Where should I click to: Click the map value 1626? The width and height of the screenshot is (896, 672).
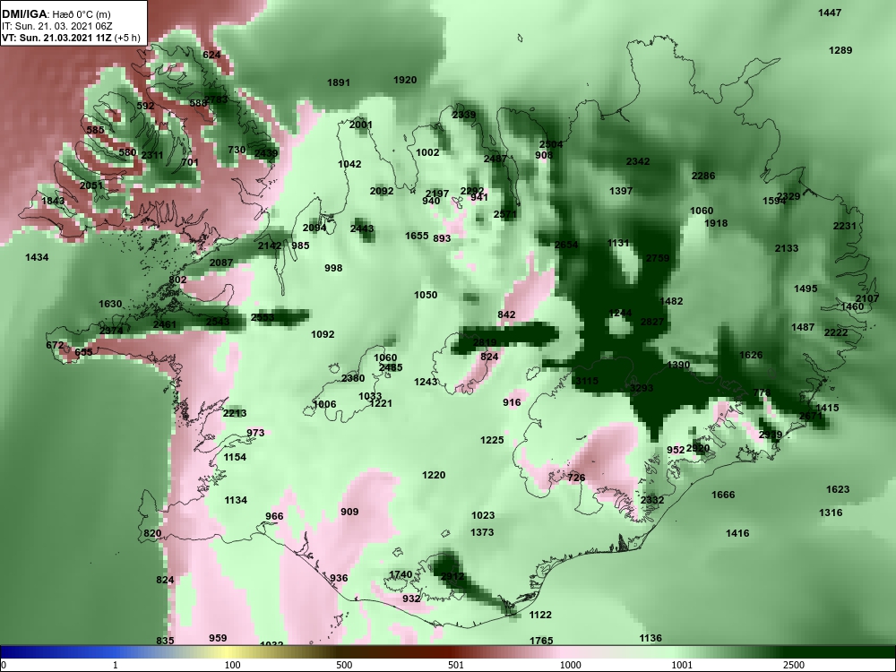click(x=751, y=356)
